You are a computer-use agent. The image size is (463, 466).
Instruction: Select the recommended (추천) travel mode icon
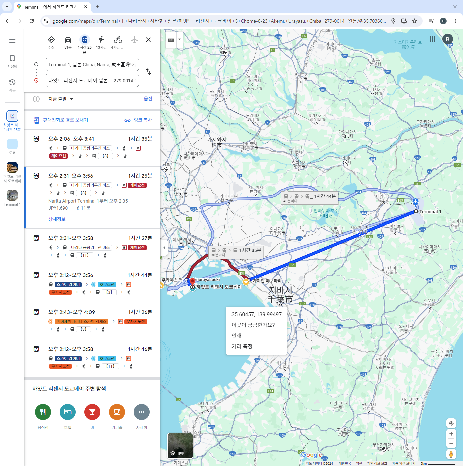point(51,43)
